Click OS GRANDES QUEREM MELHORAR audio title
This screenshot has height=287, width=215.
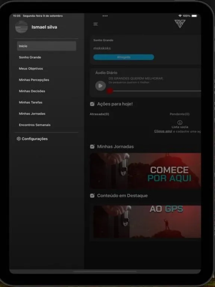pos(136,78)
